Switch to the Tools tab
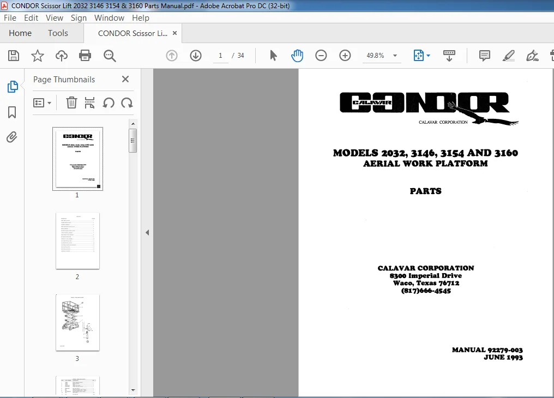Viewport: 554px width, 398px height. click(x=58, y=33)
